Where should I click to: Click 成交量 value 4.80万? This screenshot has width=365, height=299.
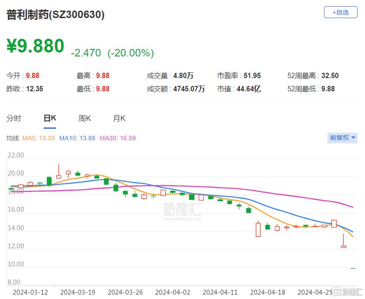coord(183,75)
